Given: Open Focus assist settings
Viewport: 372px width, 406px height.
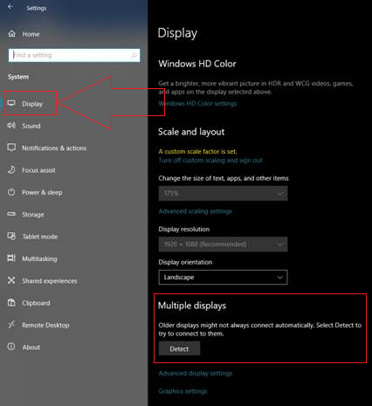Looking at the screenshot, I should click(x=38, y=170).
